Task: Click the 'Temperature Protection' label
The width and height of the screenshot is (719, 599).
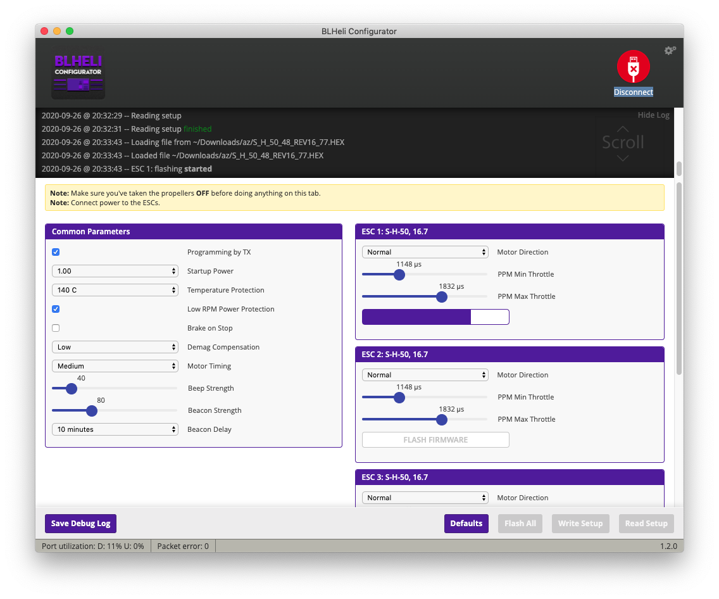Action: [x=225, y=290]
